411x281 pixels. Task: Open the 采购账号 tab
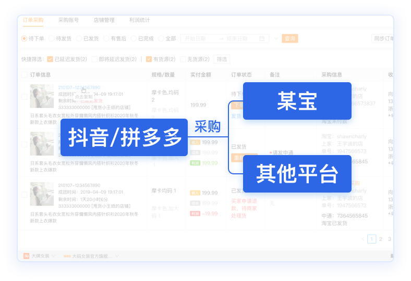(68, 20)
